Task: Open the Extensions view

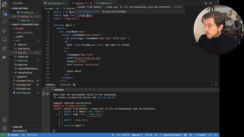Action: pos(4,48)
